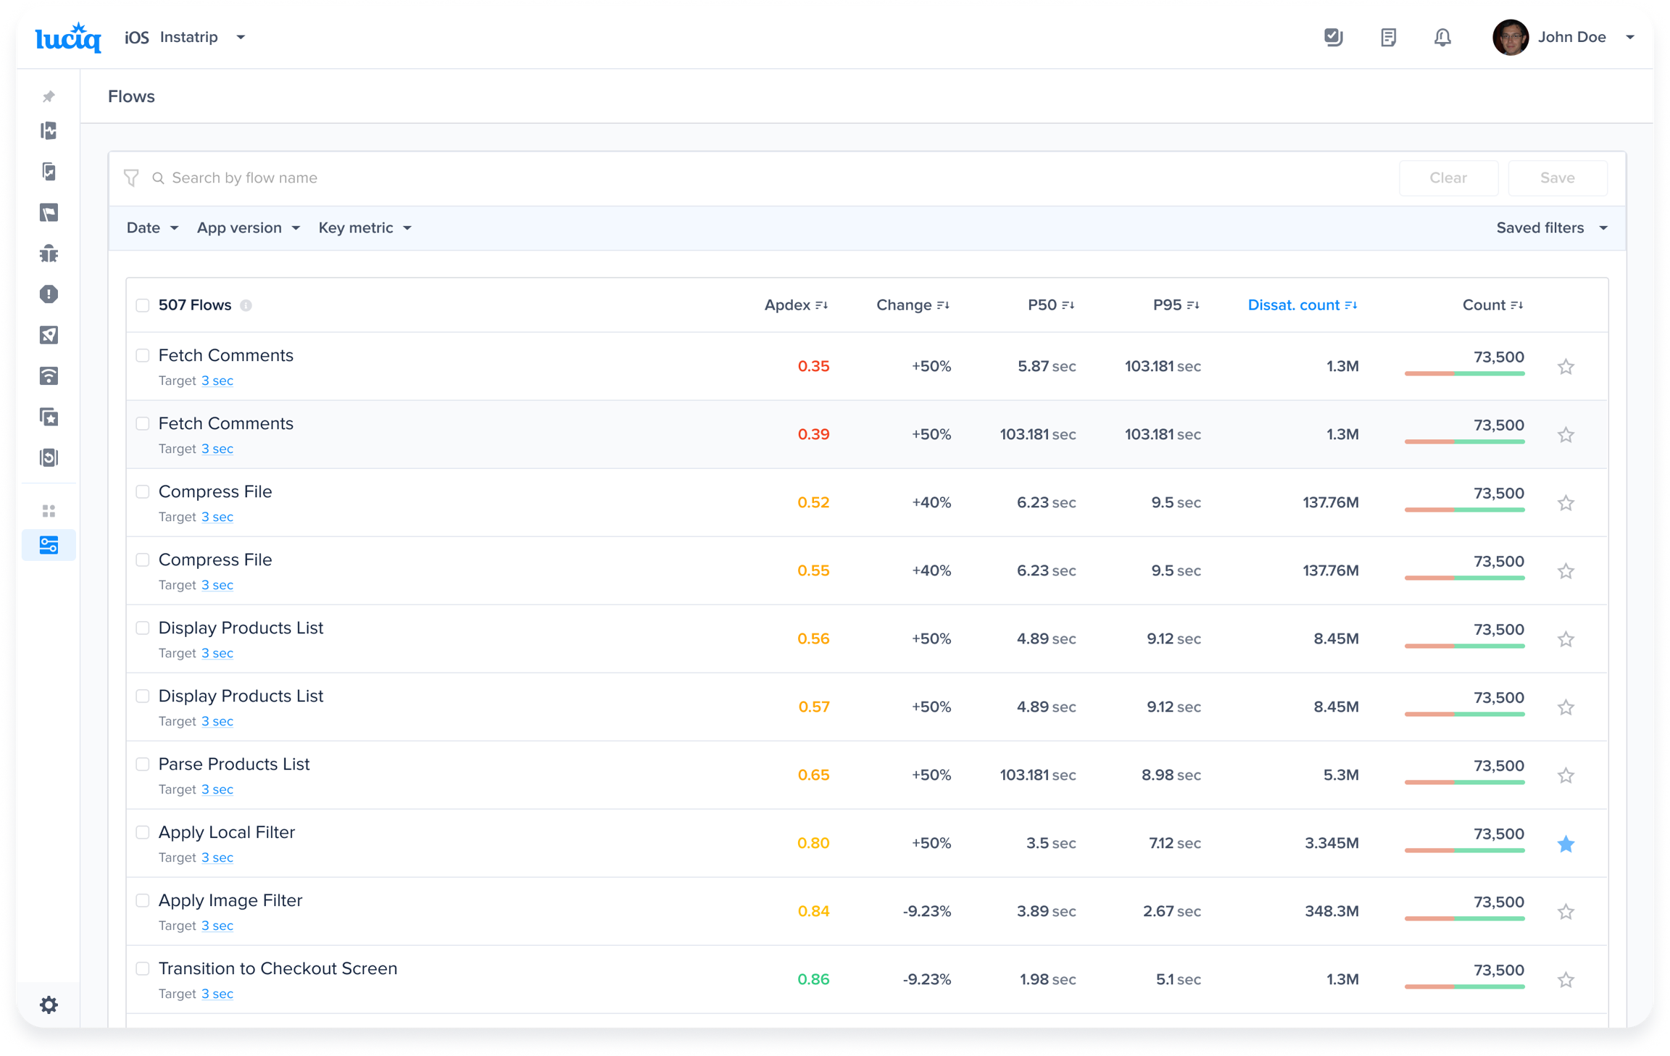Click the bug icon in sidebar

pos(49,254)
